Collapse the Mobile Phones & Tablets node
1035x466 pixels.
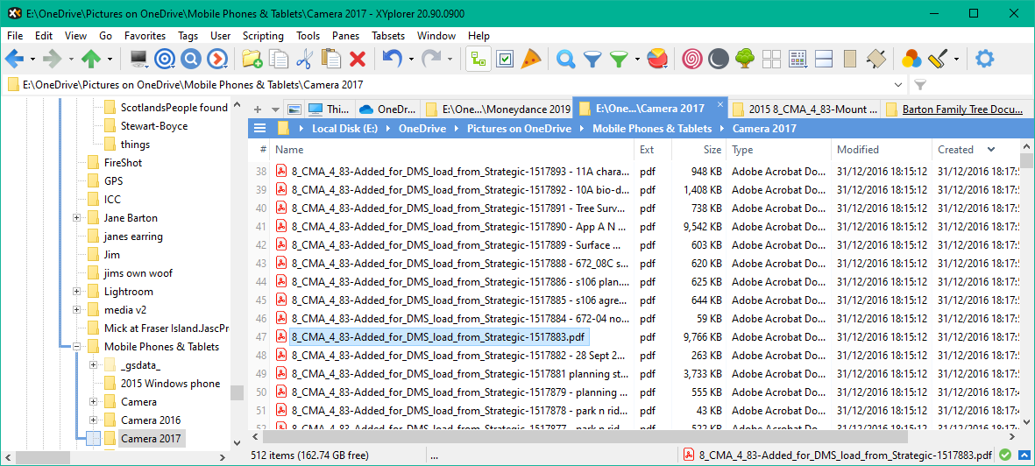76,347
